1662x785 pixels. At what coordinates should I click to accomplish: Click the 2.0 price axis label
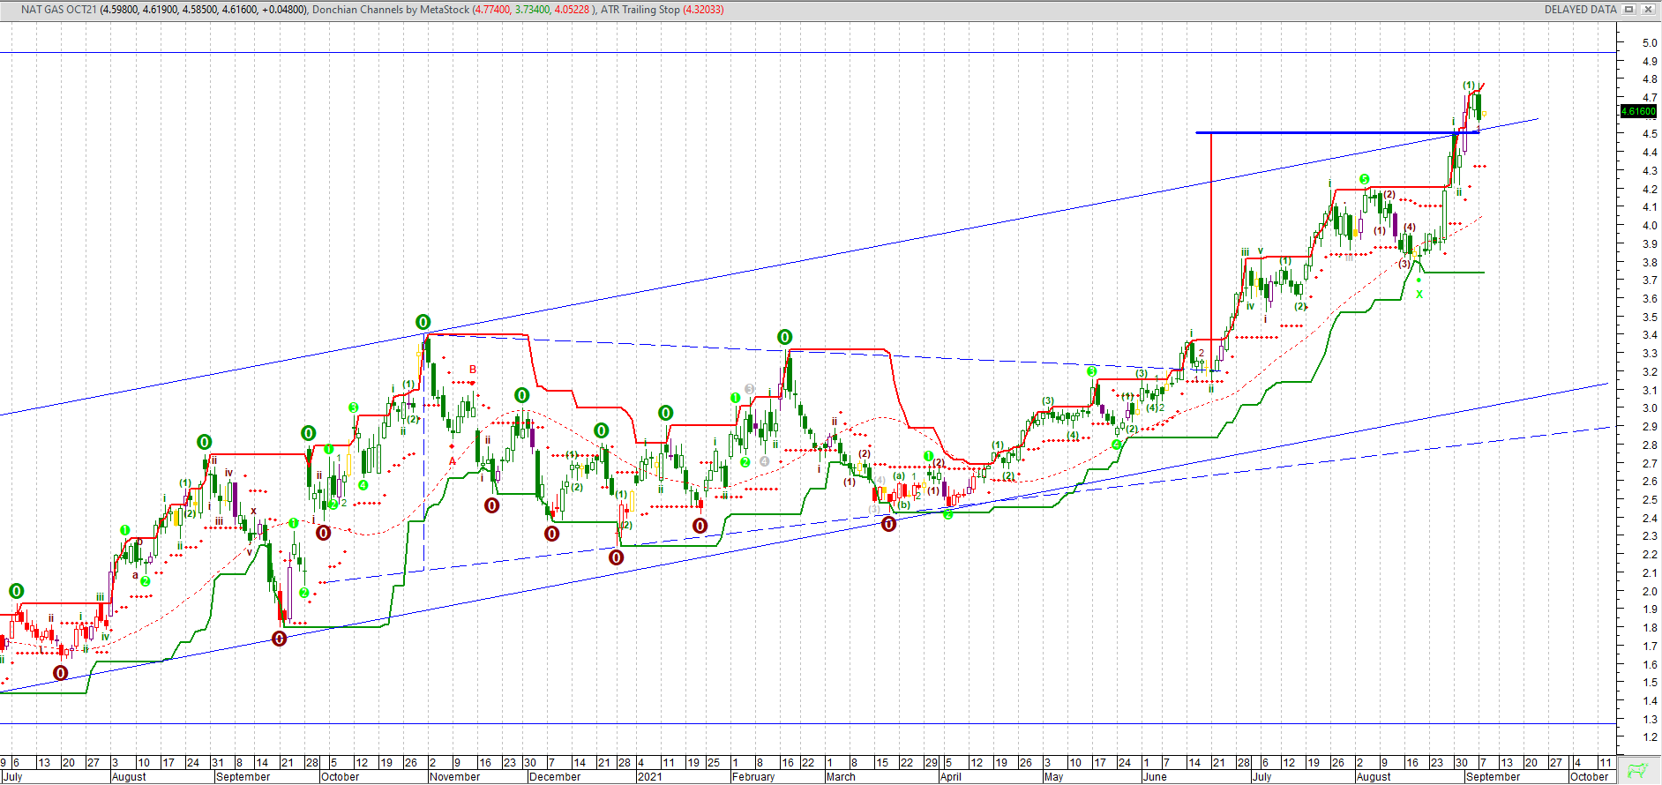pos(1650,591)
